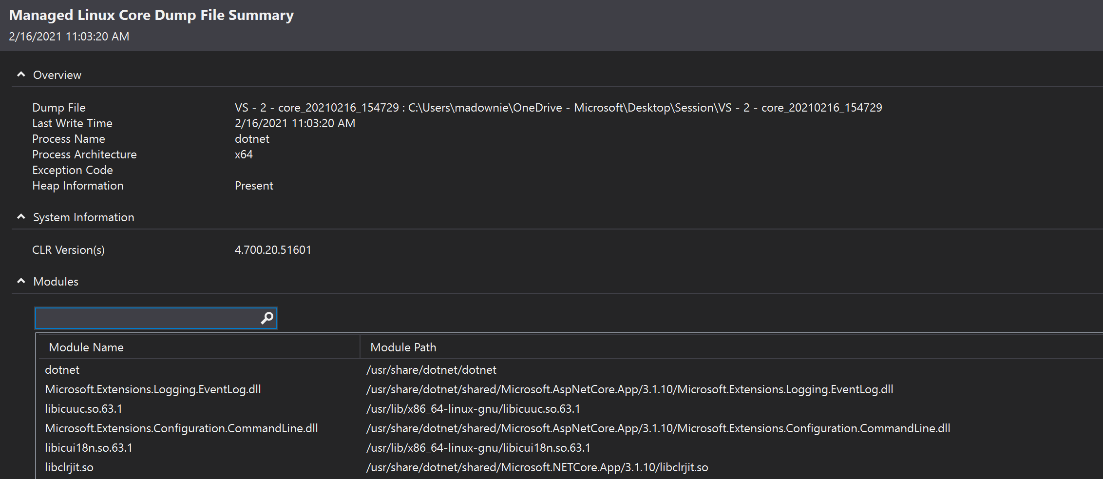The height and width of the screenshot is (479, 1103).
Task: Collapse the Modules section chevron
Action: (21, 281)
